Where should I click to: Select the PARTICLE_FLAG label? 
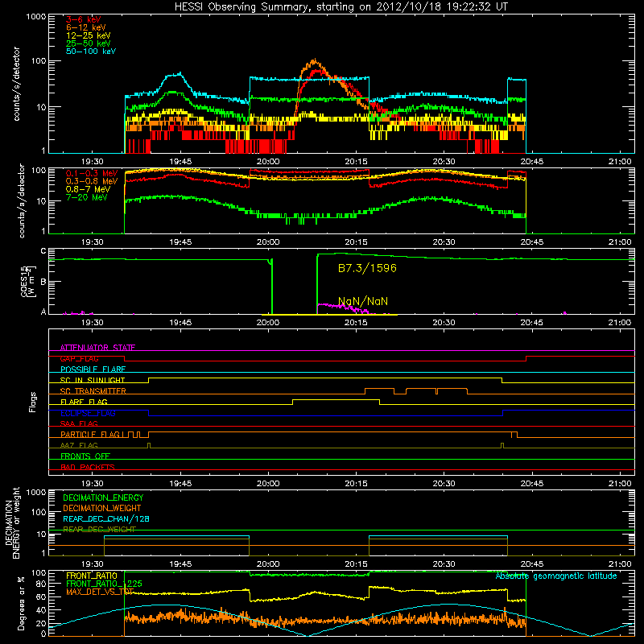point(90,435)
